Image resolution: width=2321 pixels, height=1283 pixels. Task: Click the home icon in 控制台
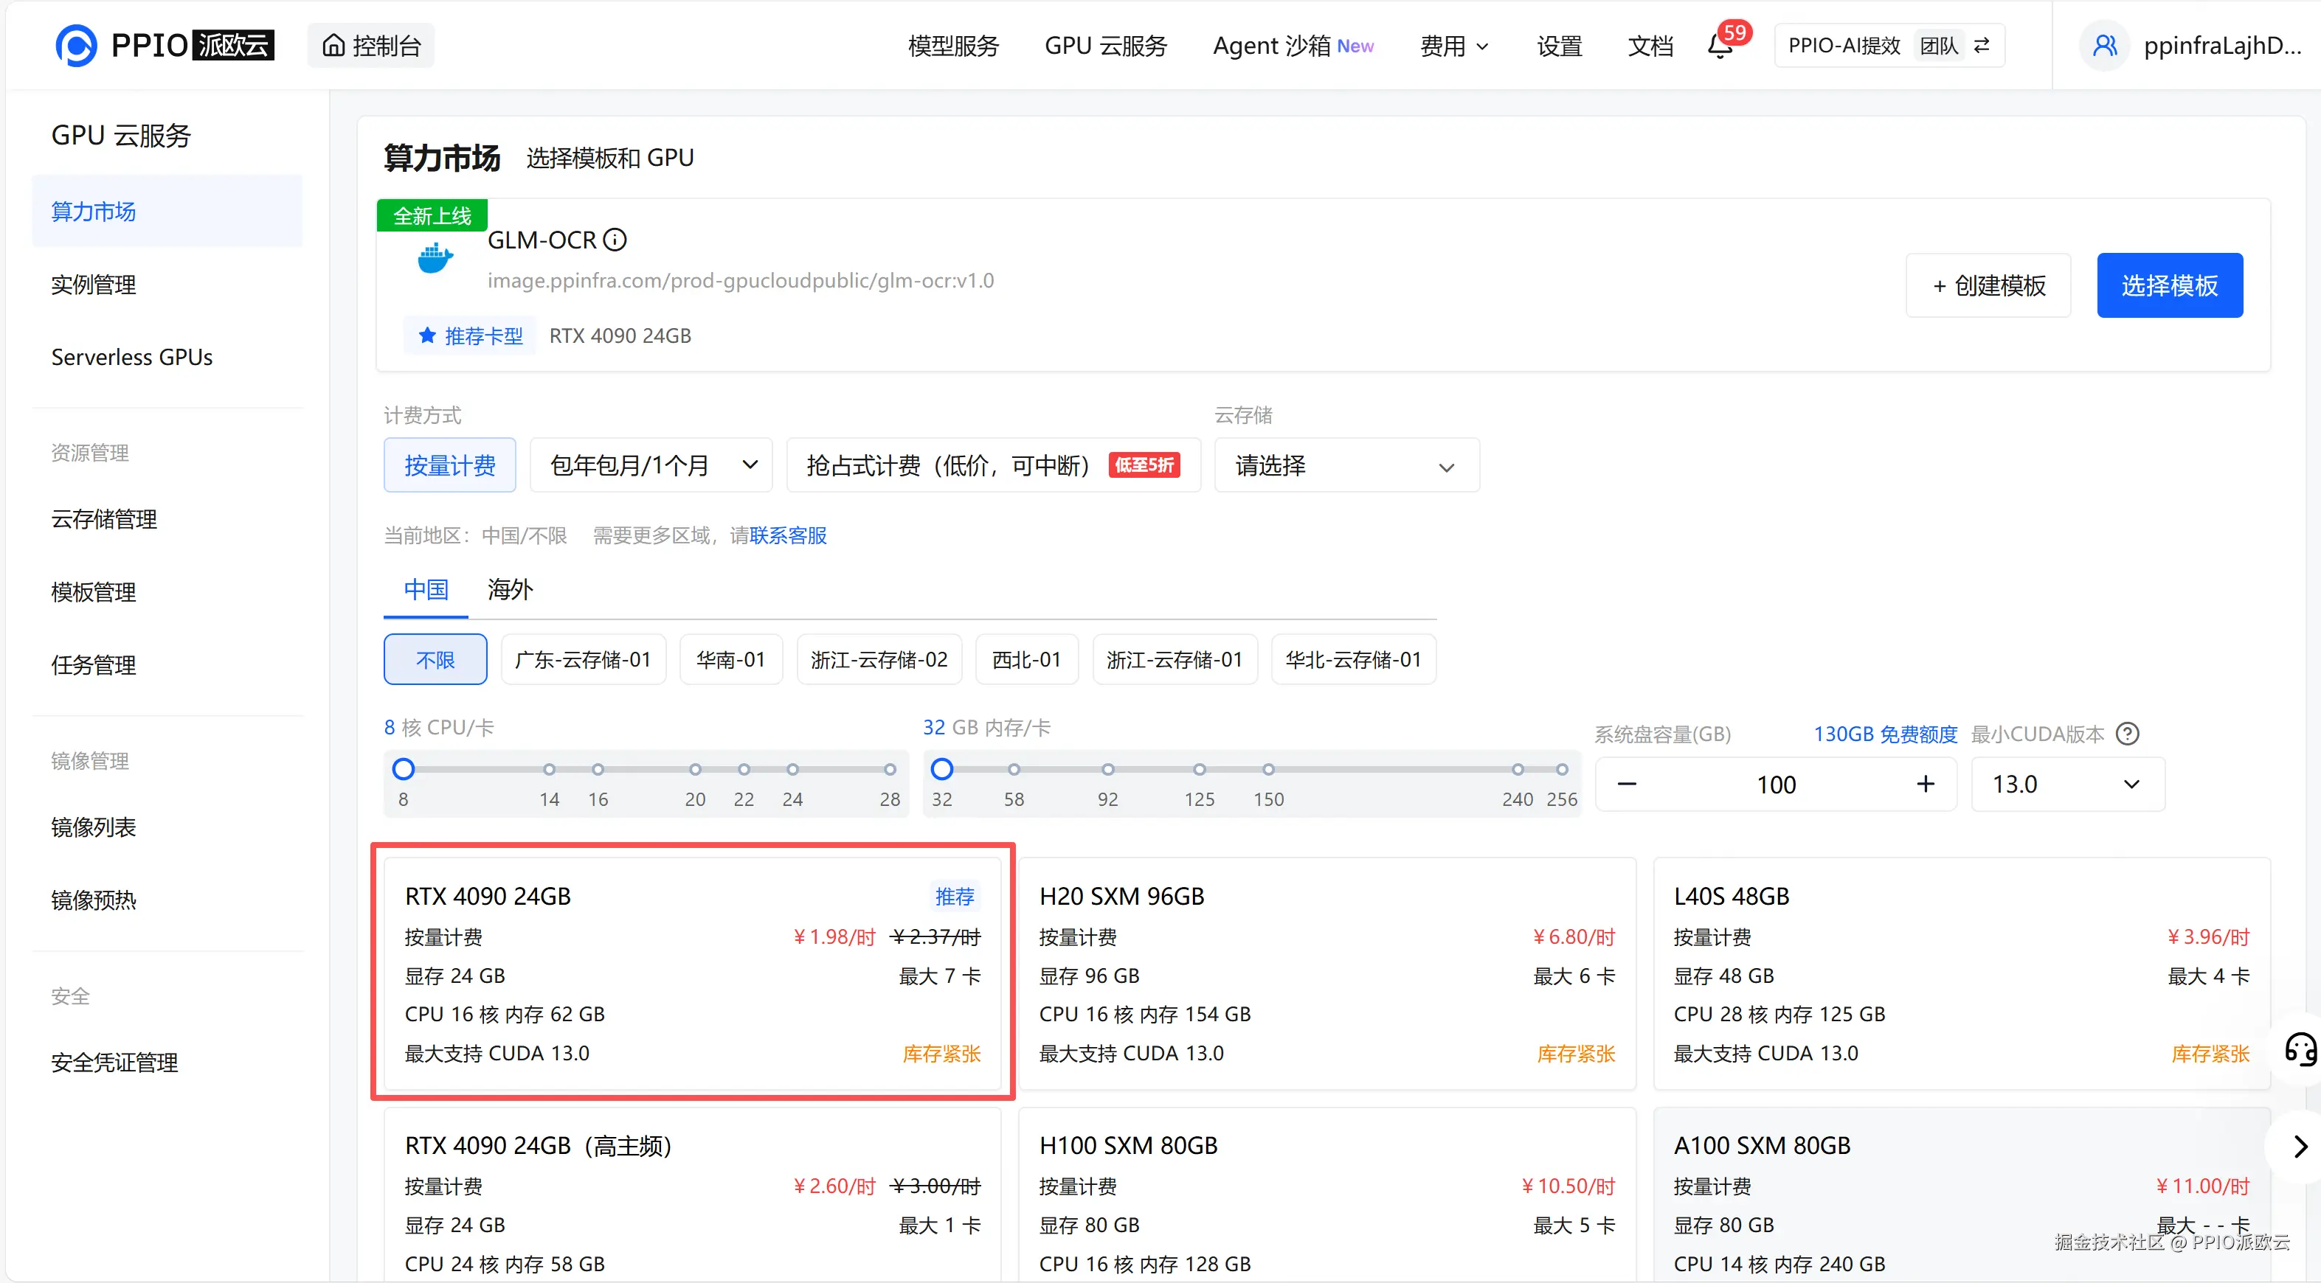pyautogui.click(x=333, y=45)
